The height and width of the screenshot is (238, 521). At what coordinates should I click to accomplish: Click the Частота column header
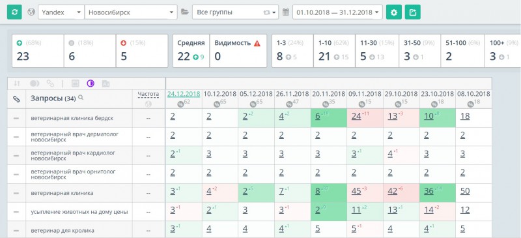148,95
